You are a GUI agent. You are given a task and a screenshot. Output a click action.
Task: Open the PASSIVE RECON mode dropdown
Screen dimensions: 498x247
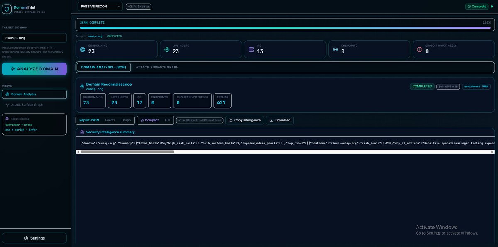(100, 6)
